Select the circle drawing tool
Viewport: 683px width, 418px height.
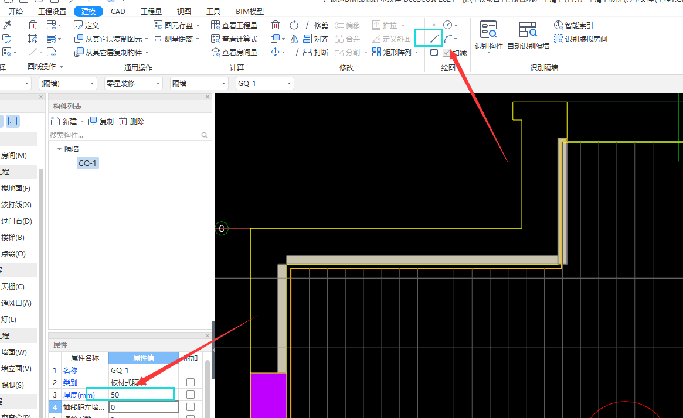tap(447, 25)
